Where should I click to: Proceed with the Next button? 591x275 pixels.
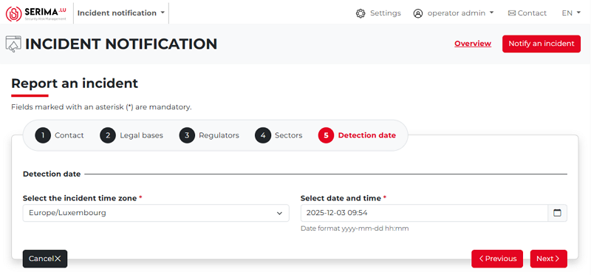coord(548,259)
